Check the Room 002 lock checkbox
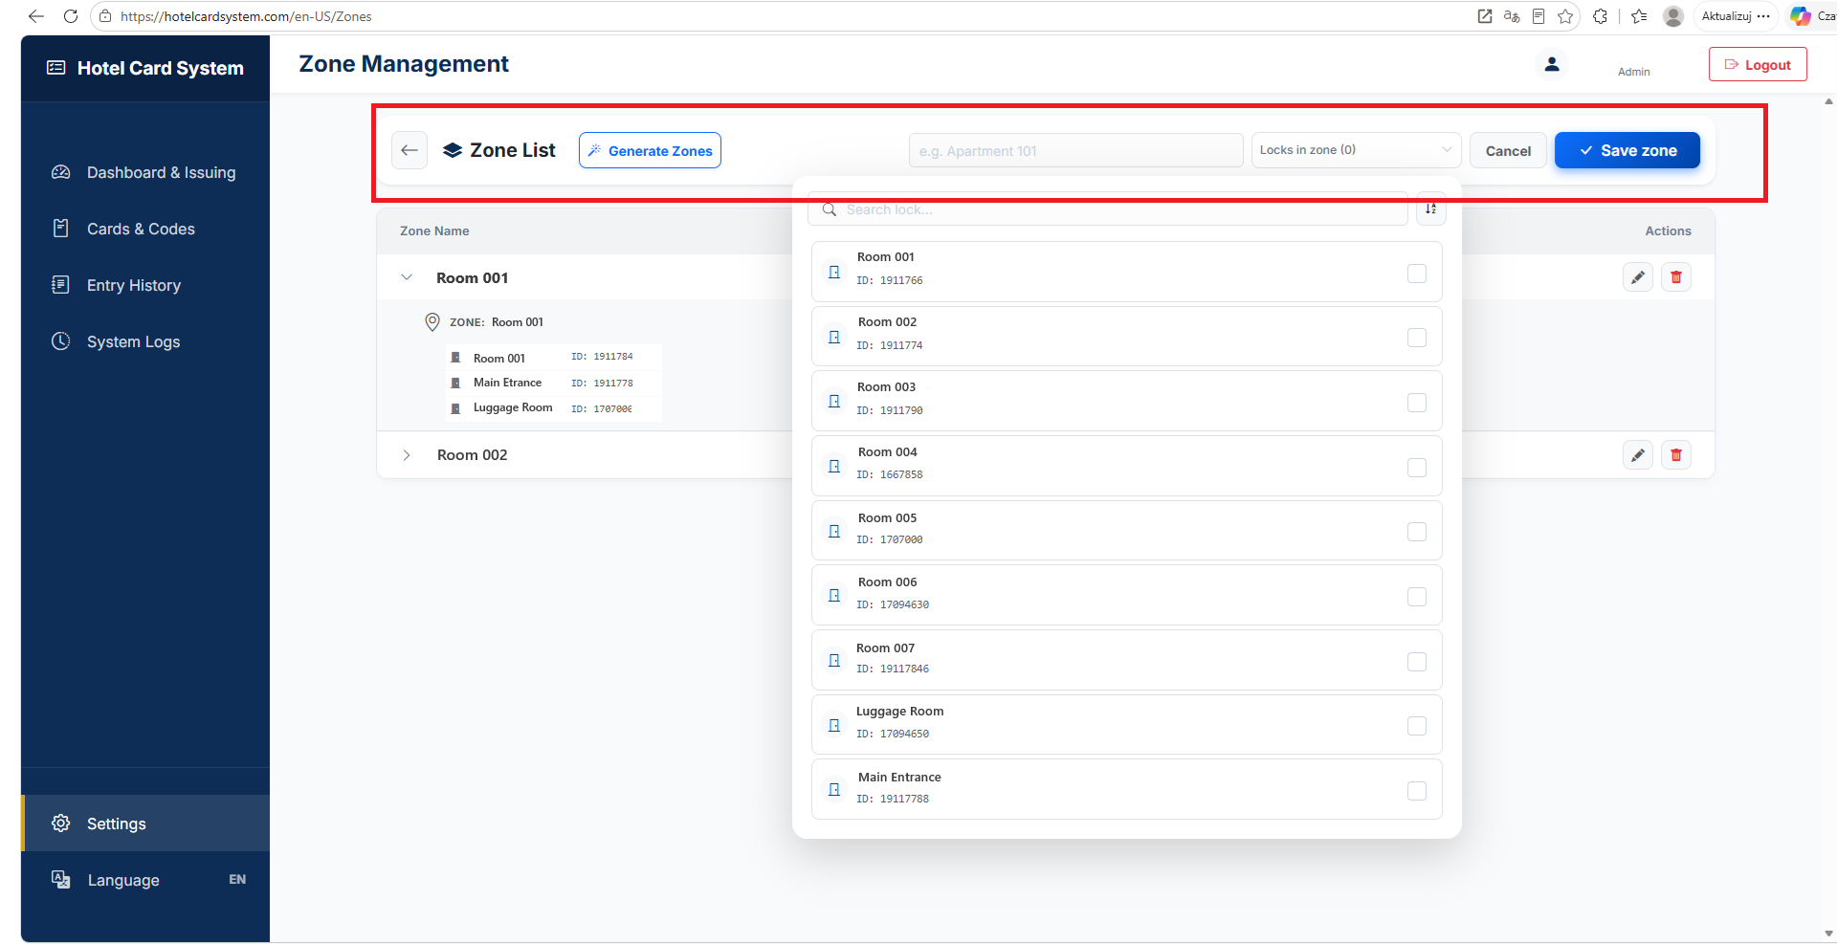The width and height of the screenshot is (1837, 944). pos(1417,338)
